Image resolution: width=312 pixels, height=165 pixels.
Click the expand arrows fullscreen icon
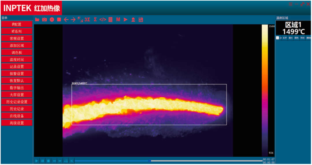(x=80, y=20)
